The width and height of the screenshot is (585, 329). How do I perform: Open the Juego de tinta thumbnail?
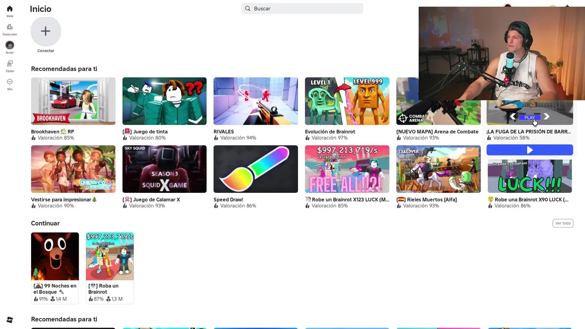pyautogui.click(x=165, y=101)
